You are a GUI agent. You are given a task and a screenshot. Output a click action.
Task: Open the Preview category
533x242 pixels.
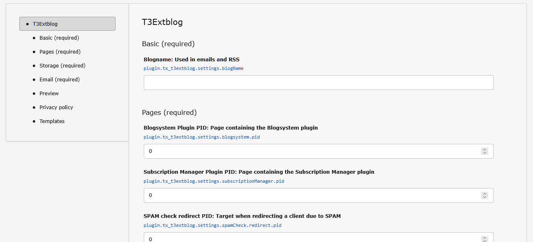click(49, 93)
